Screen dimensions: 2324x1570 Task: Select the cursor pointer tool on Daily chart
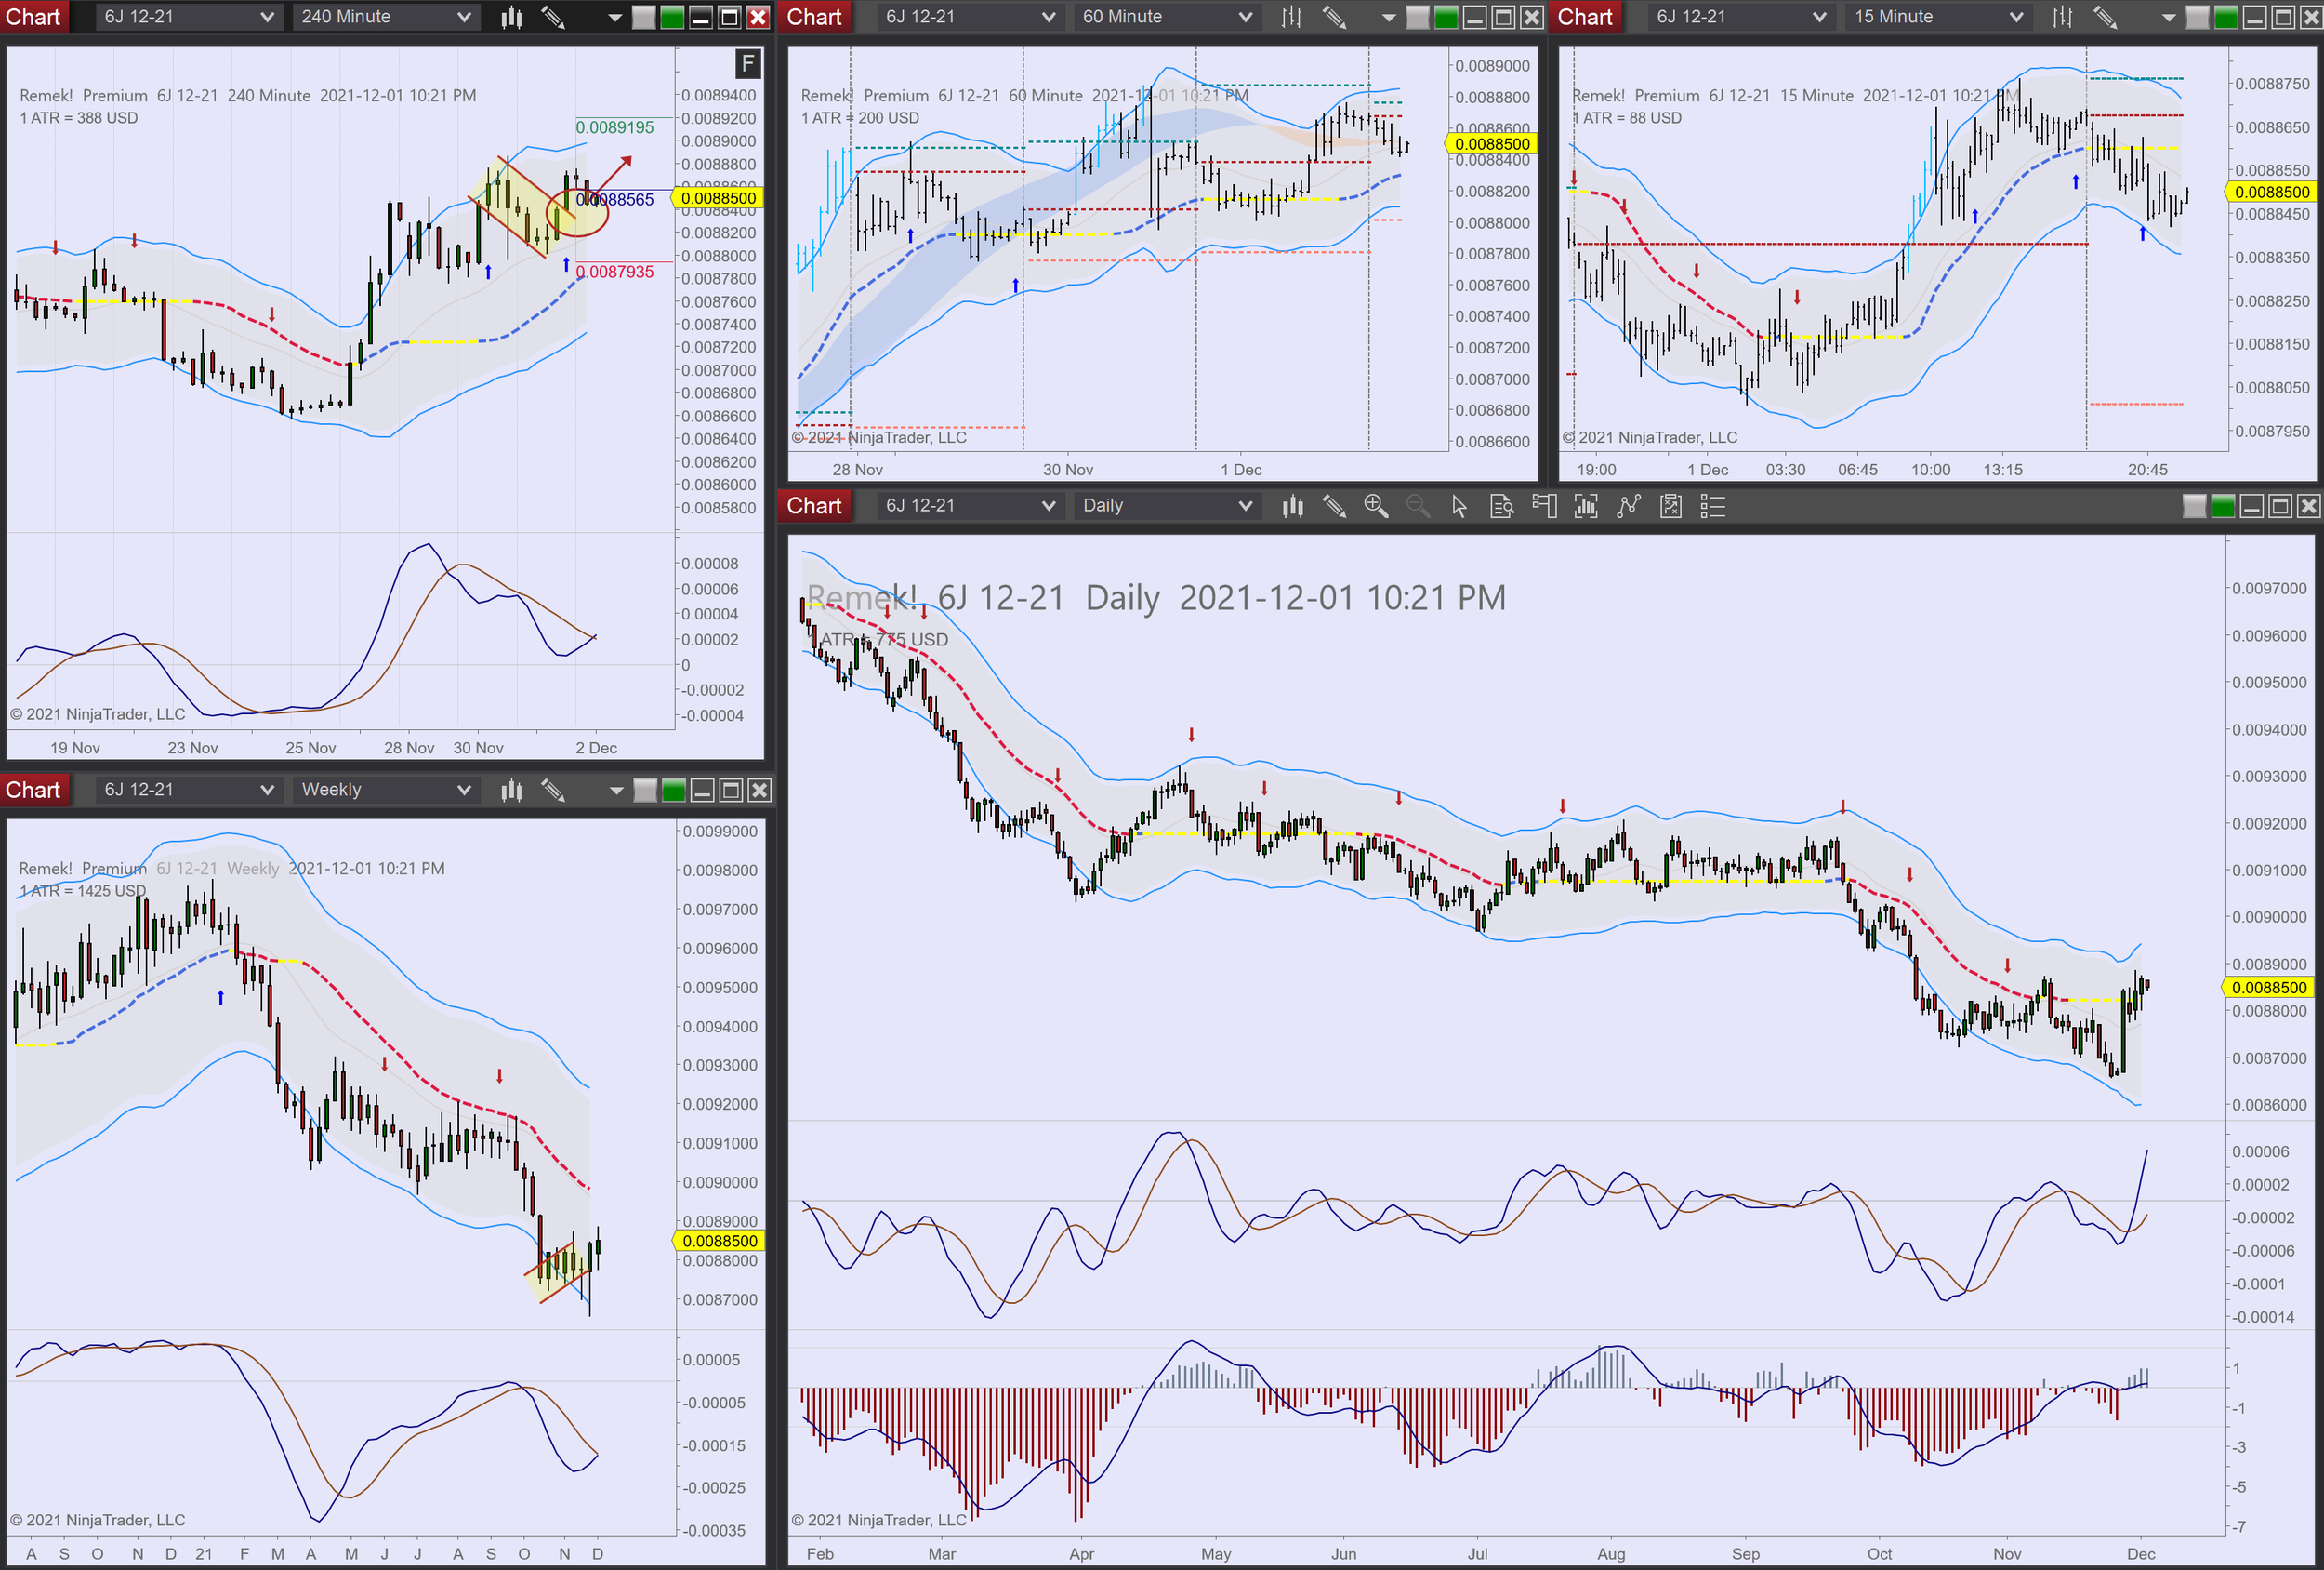[1459, 506]
